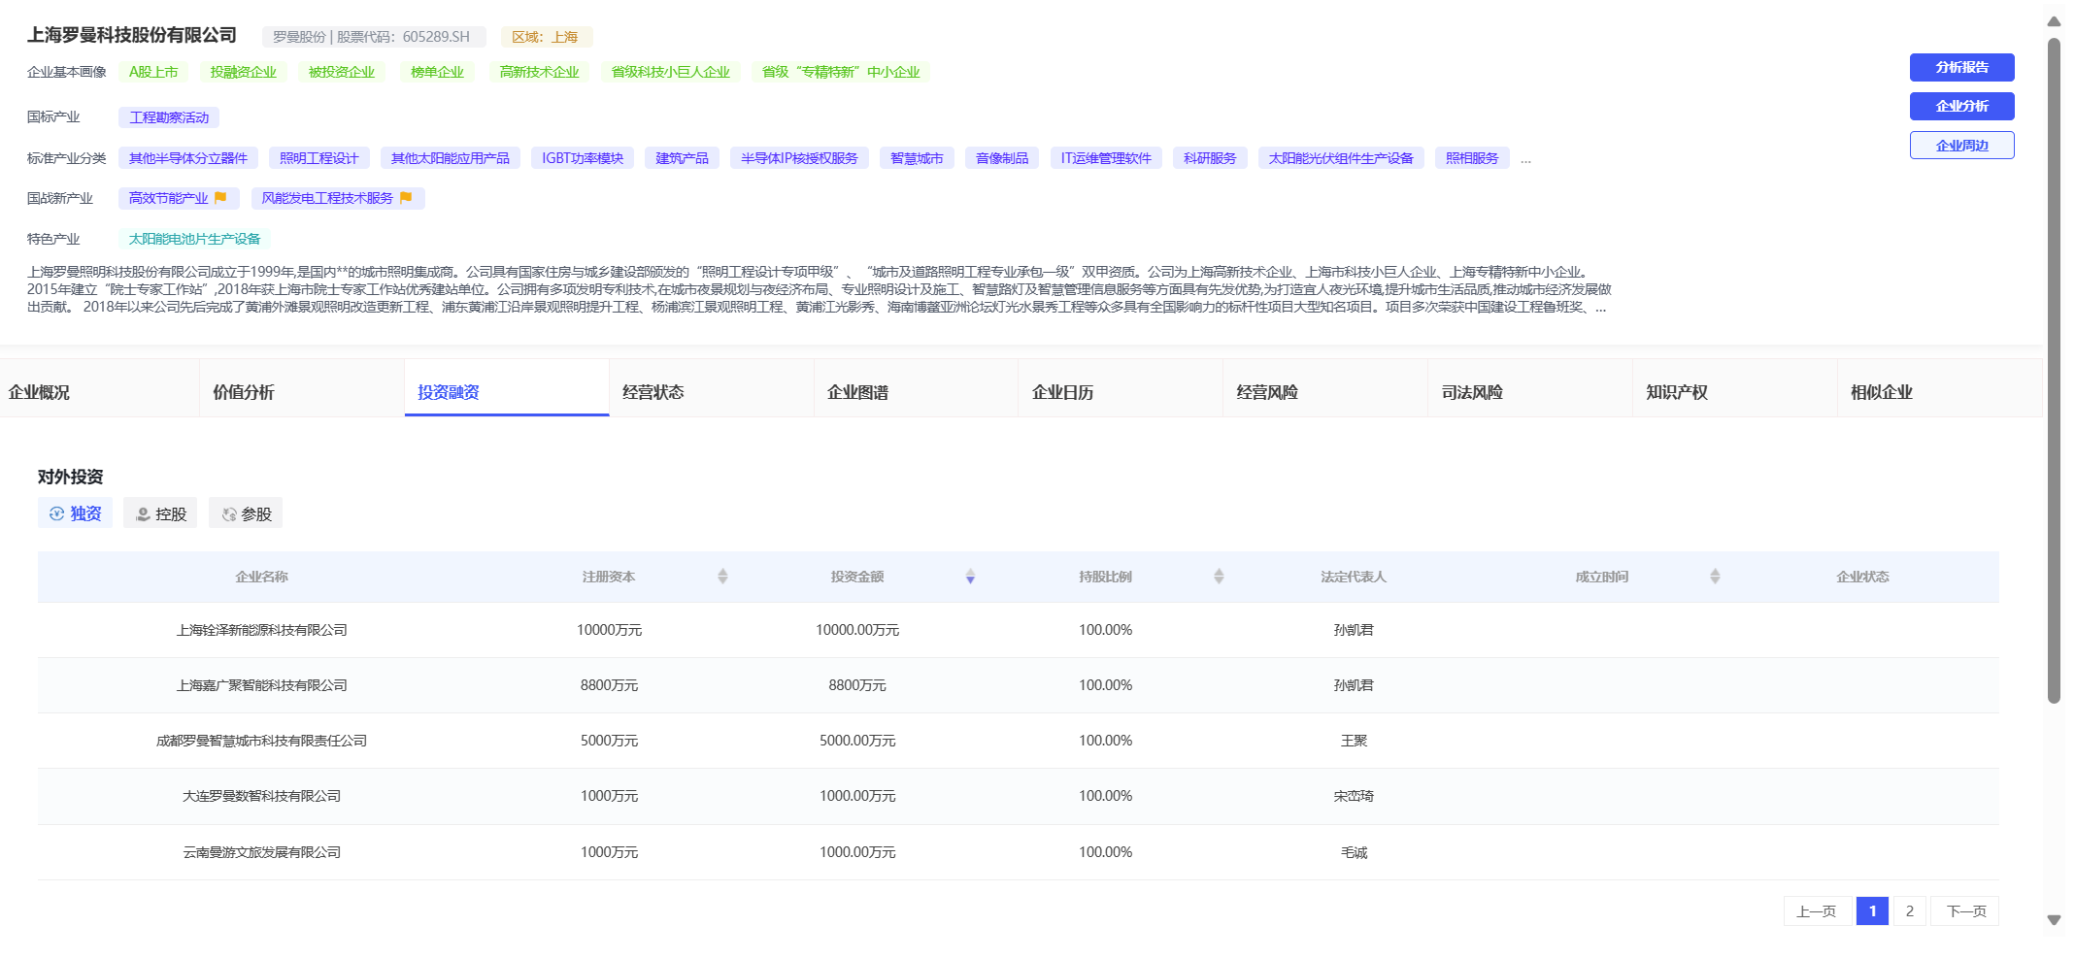Screen dimensions: 2075x959
Task: Click the 区域：上海 label
Action: click(x=547, y=37)
